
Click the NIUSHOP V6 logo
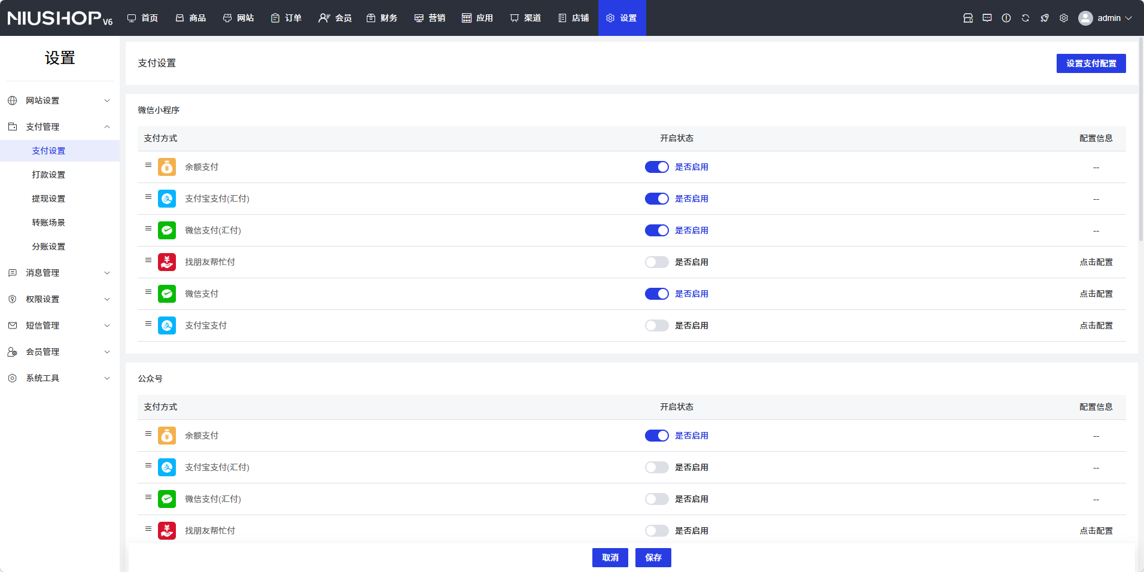[x=60, y=18]
